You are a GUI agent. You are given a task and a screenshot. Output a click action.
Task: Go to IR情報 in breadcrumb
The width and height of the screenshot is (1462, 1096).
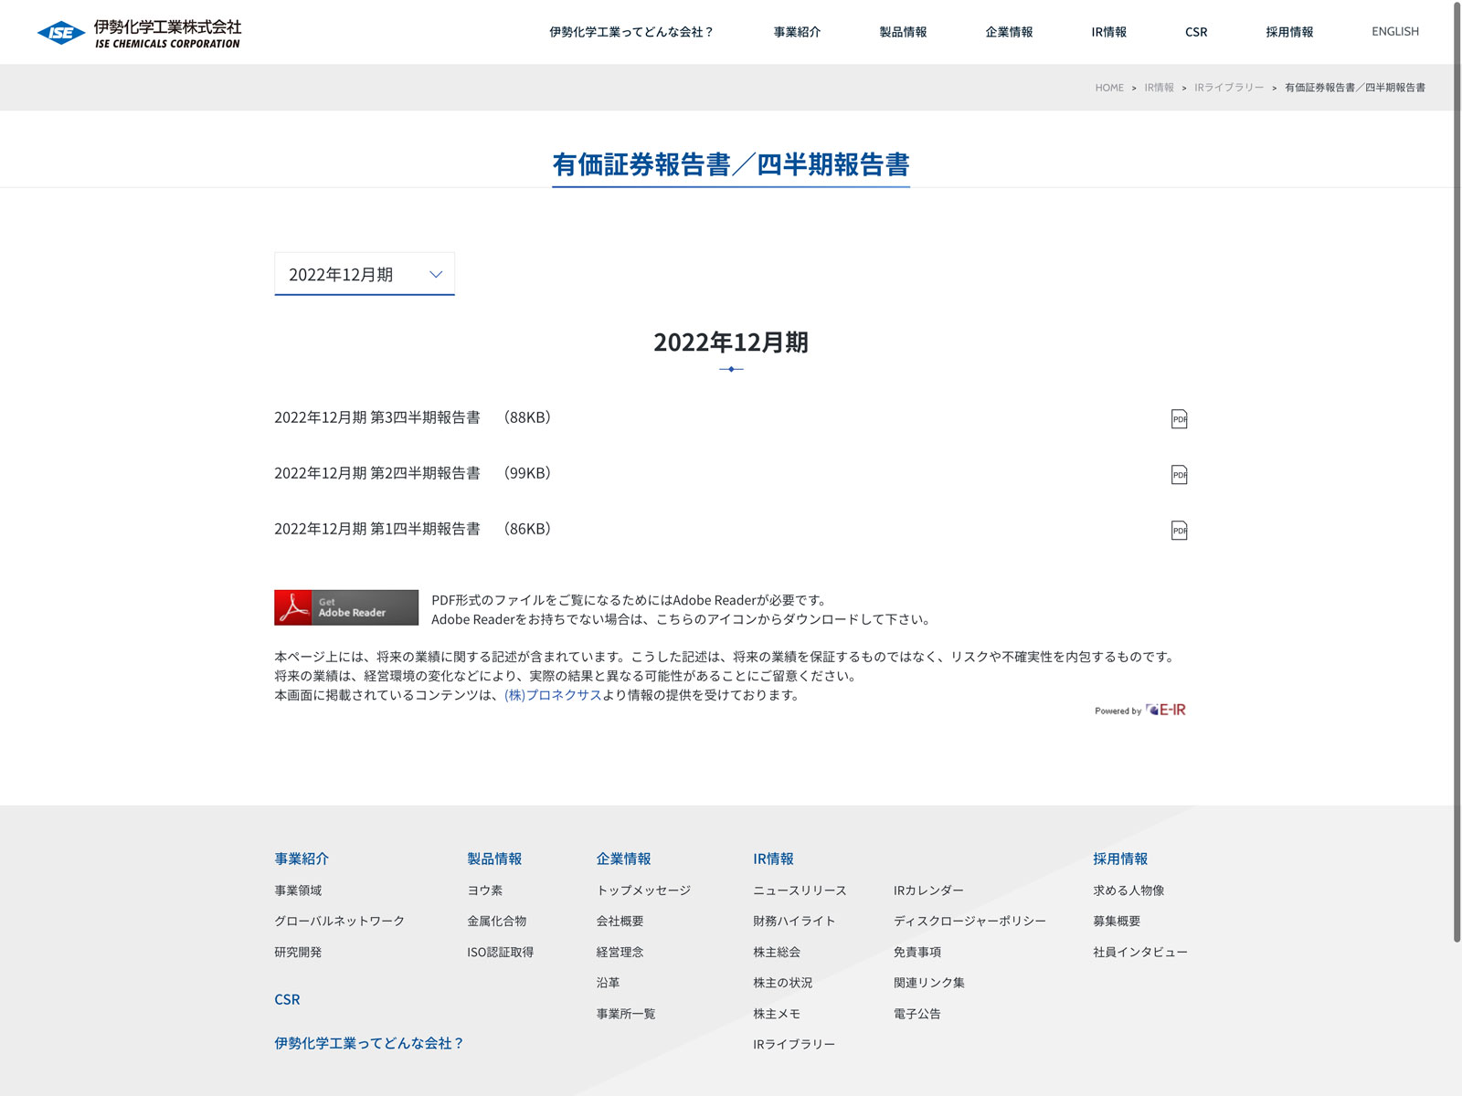click(x=1159, y=88)
